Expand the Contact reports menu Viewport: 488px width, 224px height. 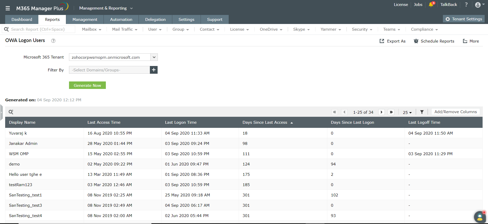[x=209, y=29]
